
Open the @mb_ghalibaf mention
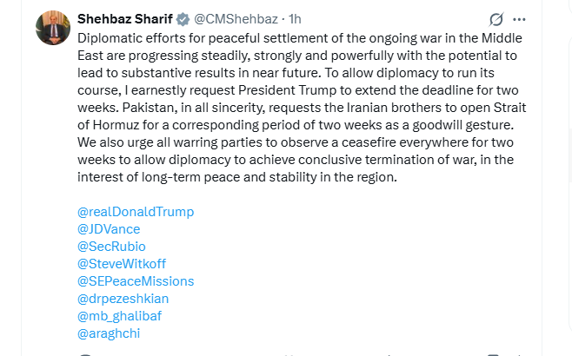121,316
